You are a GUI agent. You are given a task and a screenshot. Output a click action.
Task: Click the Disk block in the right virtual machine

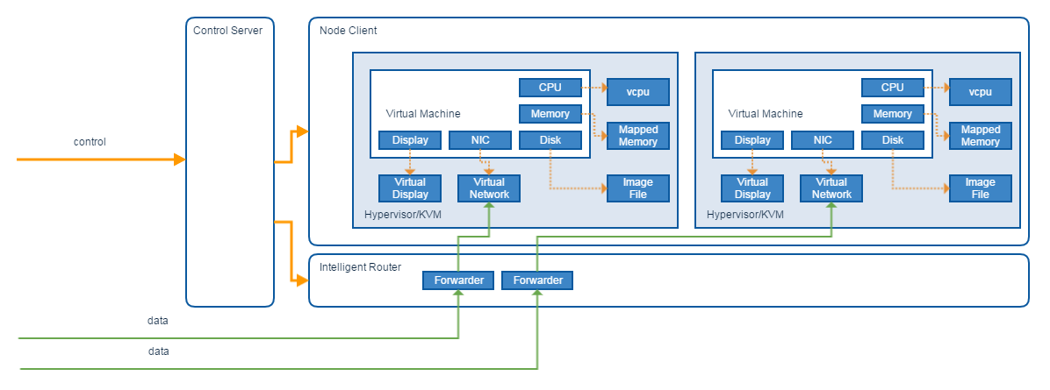coord(893,140)
